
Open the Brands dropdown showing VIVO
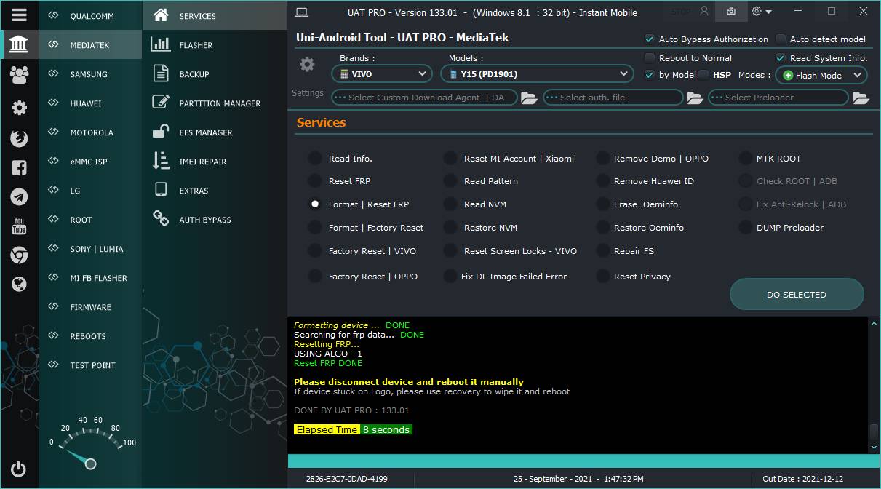tap(383, 73)
